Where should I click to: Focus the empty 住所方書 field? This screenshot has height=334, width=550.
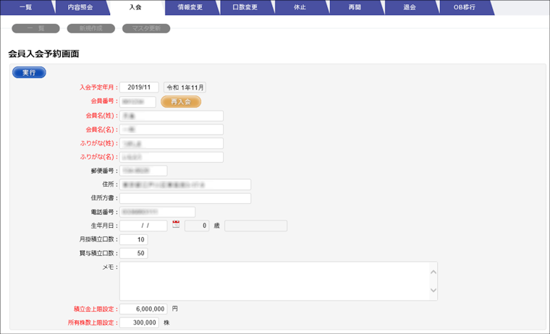pos(185,198)
